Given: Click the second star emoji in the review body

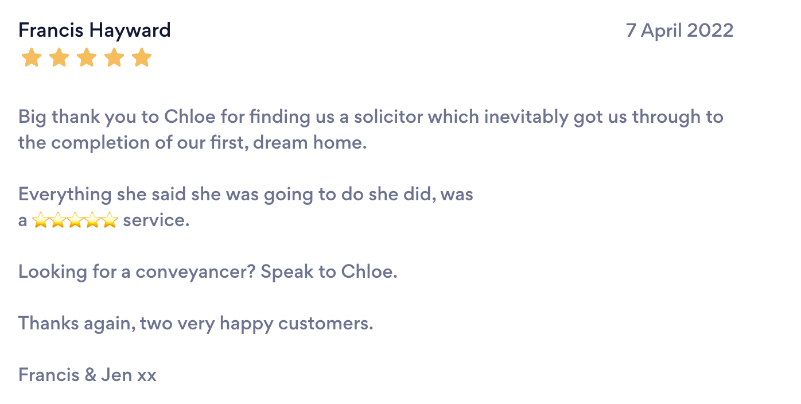Looking at the screenshot, I should point(58,220).
